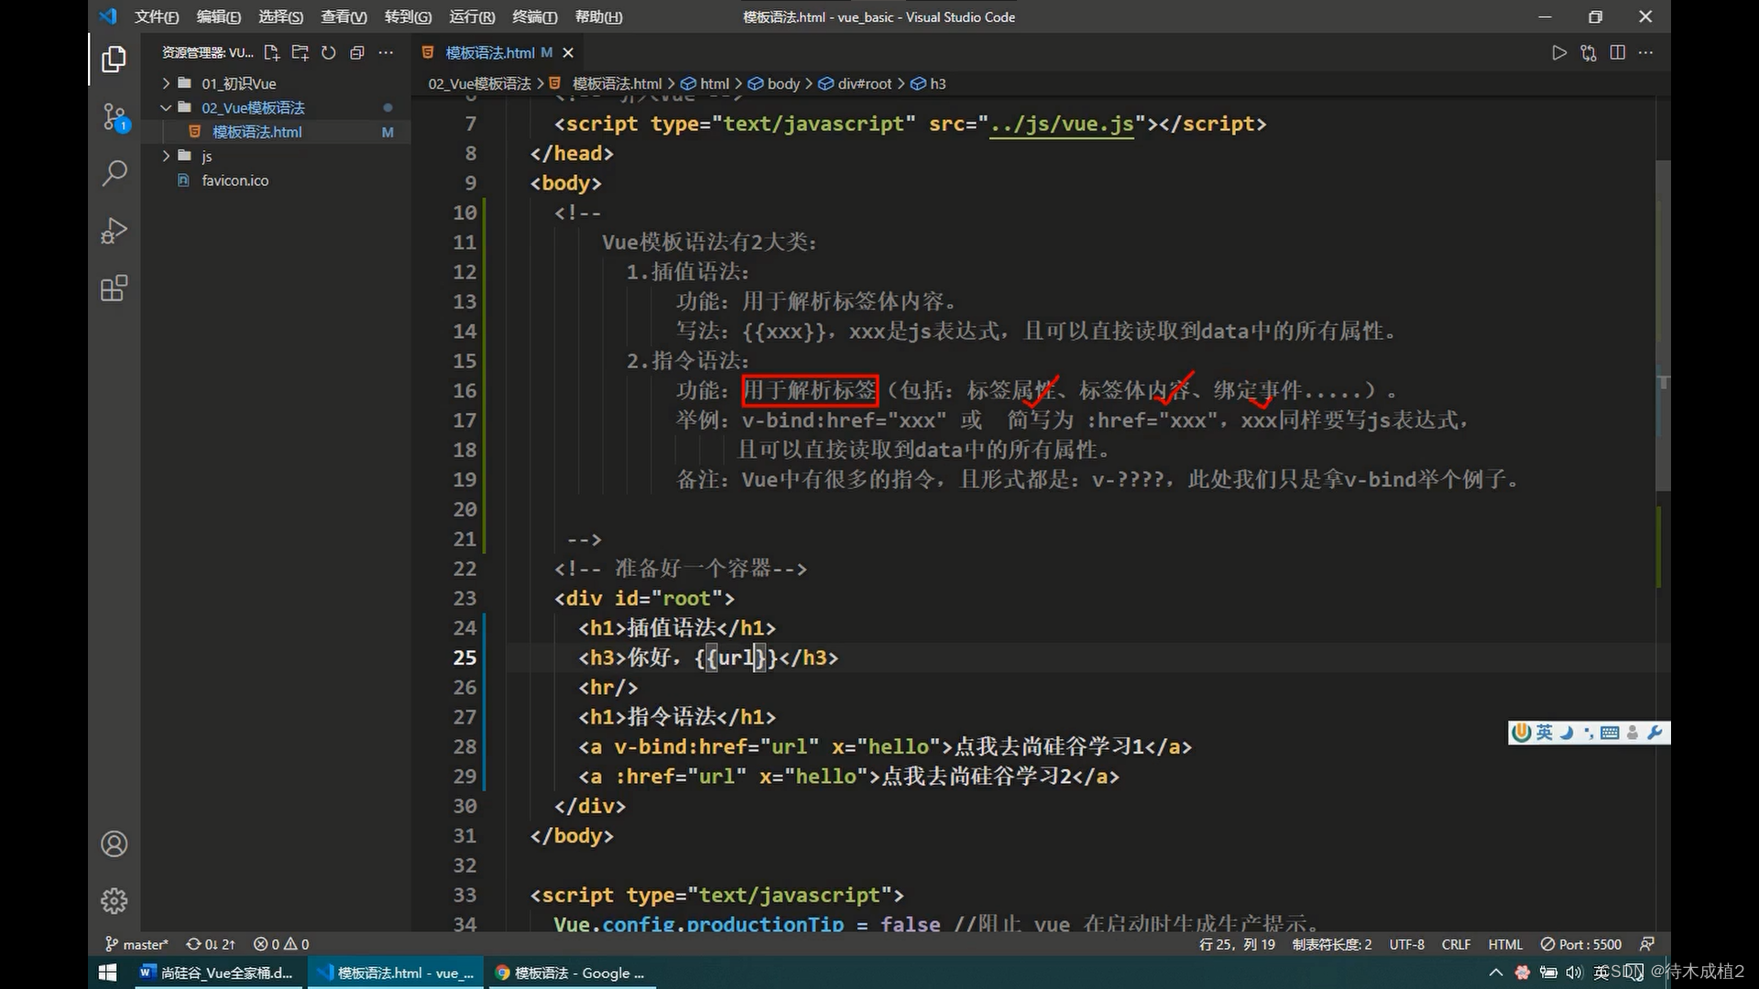Screen dimensions: 1759x989
Task: Click 02_Vue模板语法 breadcrumb segment
Action: click(x=480, y=83)
